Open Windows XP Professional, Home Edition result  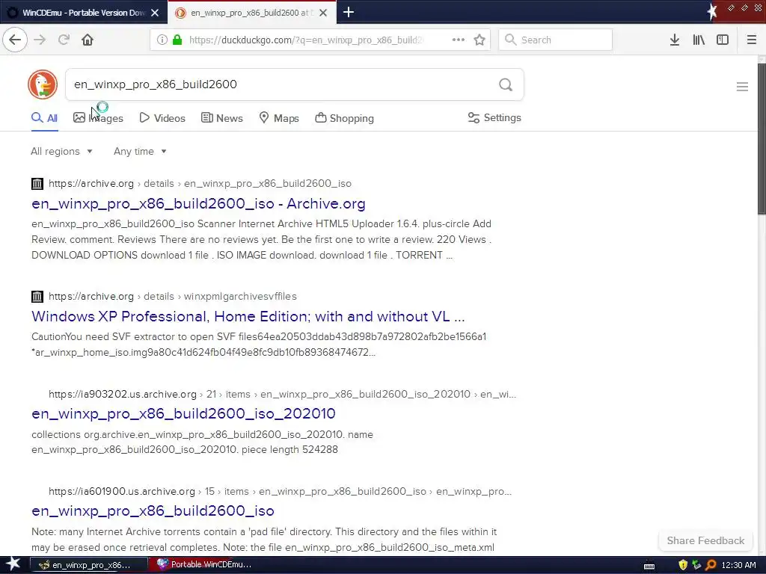[x=248, y=316]
